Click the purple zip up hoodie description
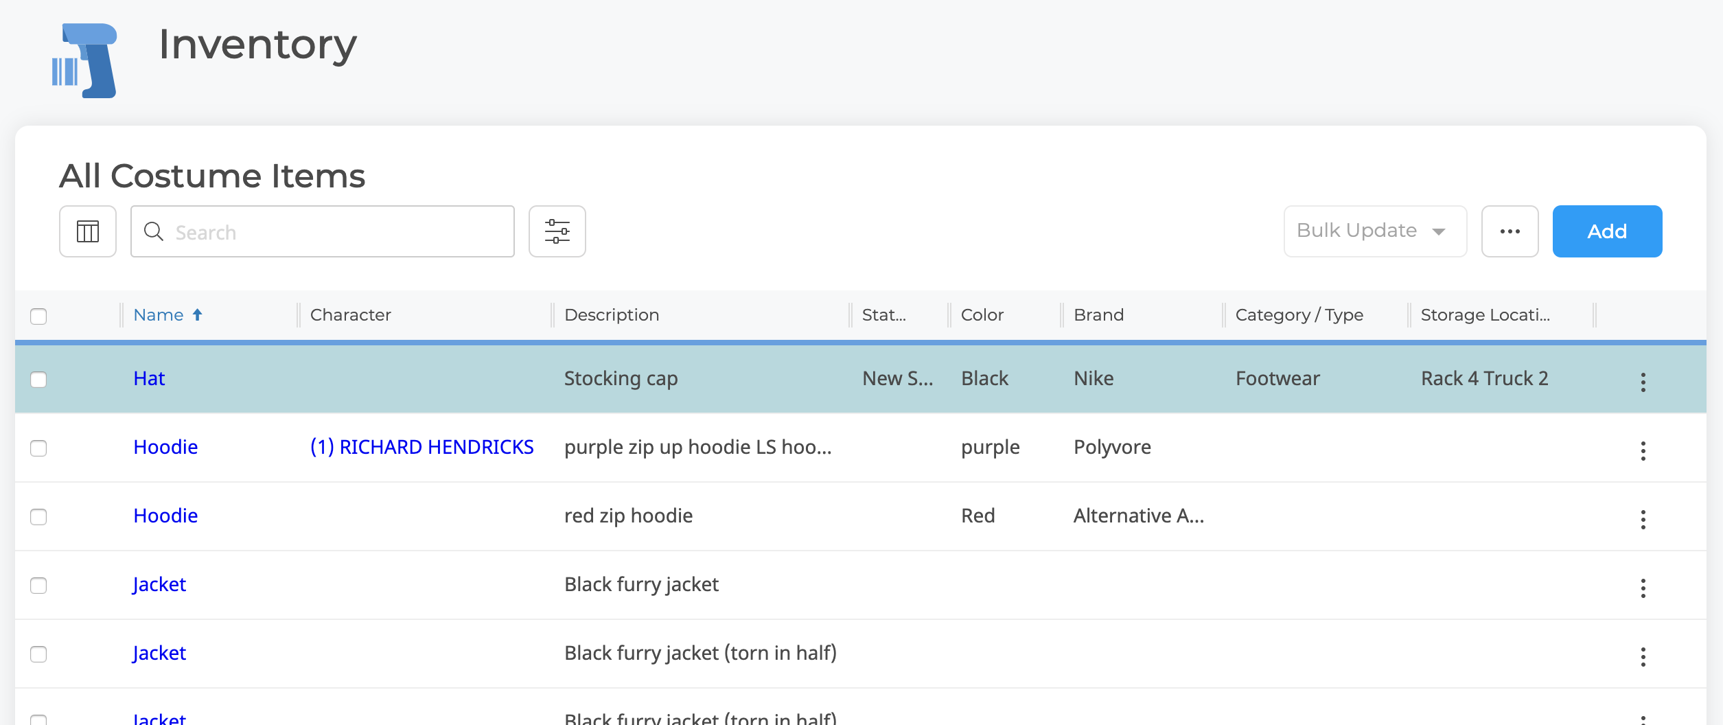 pos(698,447)
